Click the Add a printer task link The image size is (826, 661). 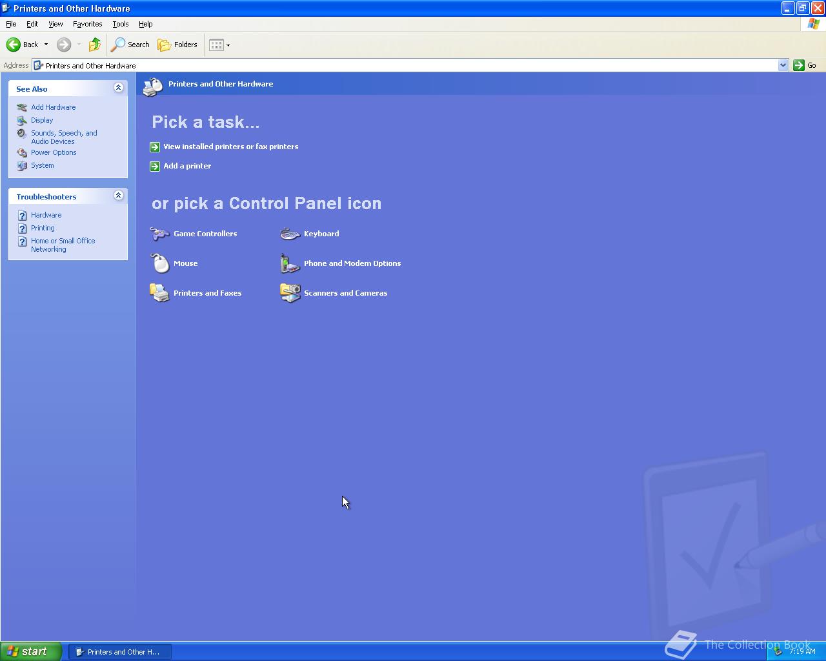pos(187,166)
